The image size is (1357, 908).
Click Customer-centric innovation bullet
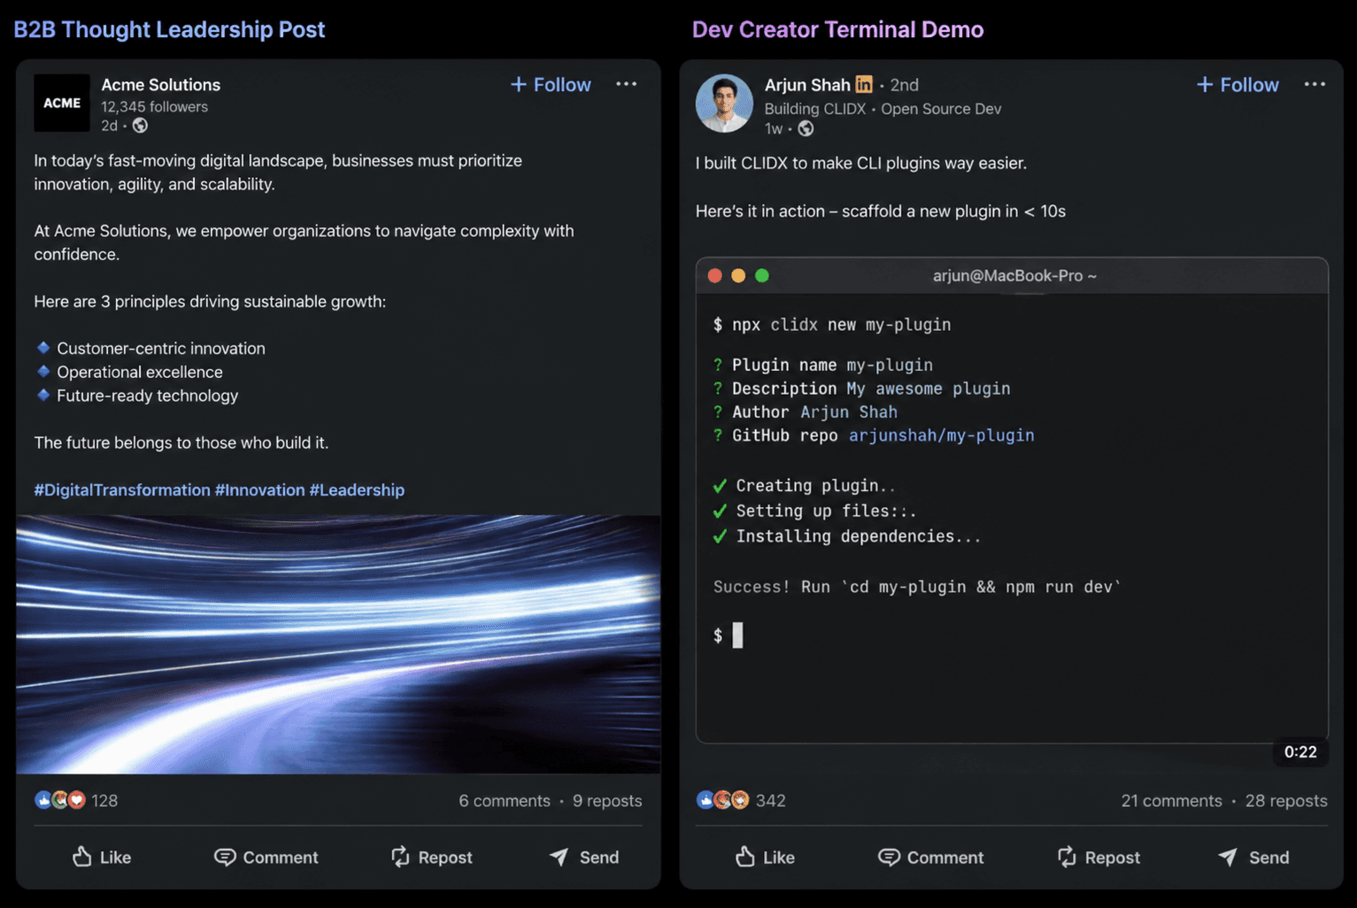[150, 349]
